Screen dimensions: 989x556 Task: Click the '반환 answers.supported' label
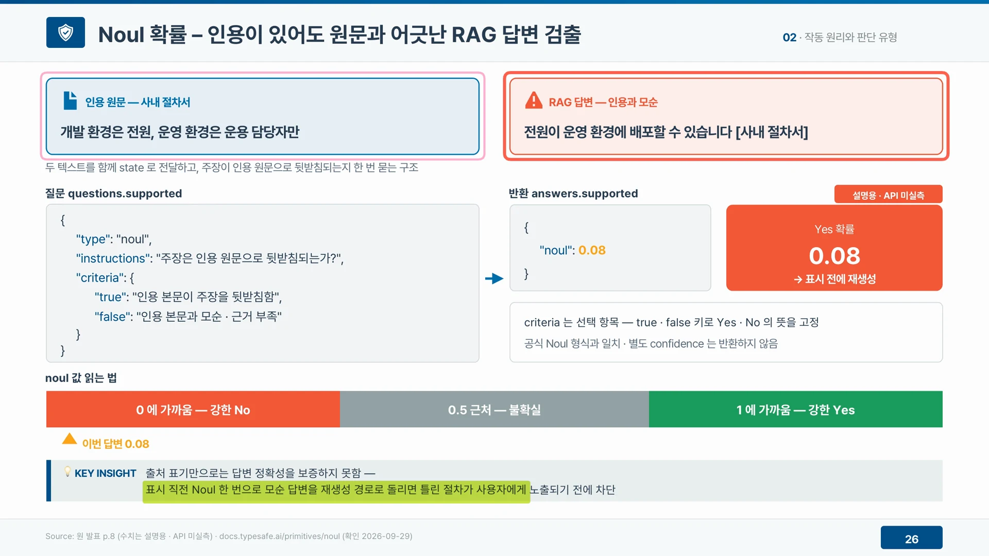573,193
